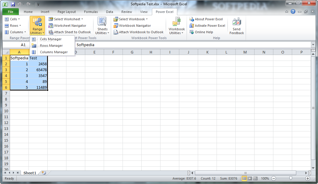The height and width of the screenshot is (184, 318).
Task: Expand the formula bar with the arrow
Action: click(313, 45)
